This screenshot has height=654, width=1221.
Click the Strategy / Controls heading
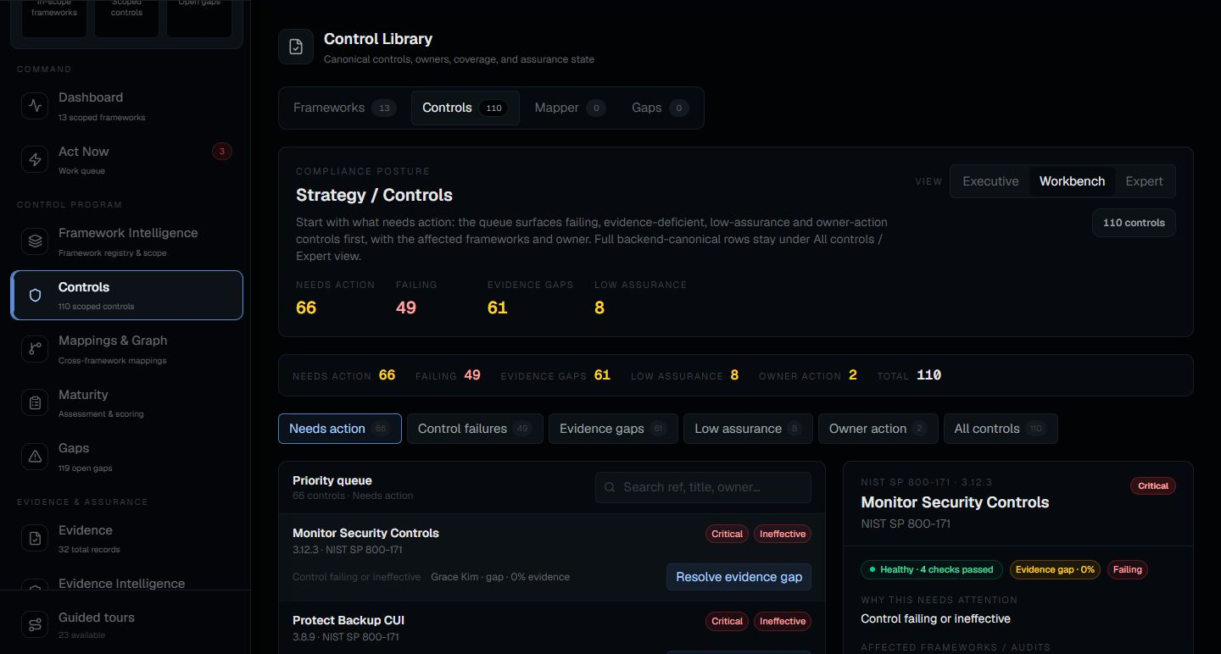374,195
